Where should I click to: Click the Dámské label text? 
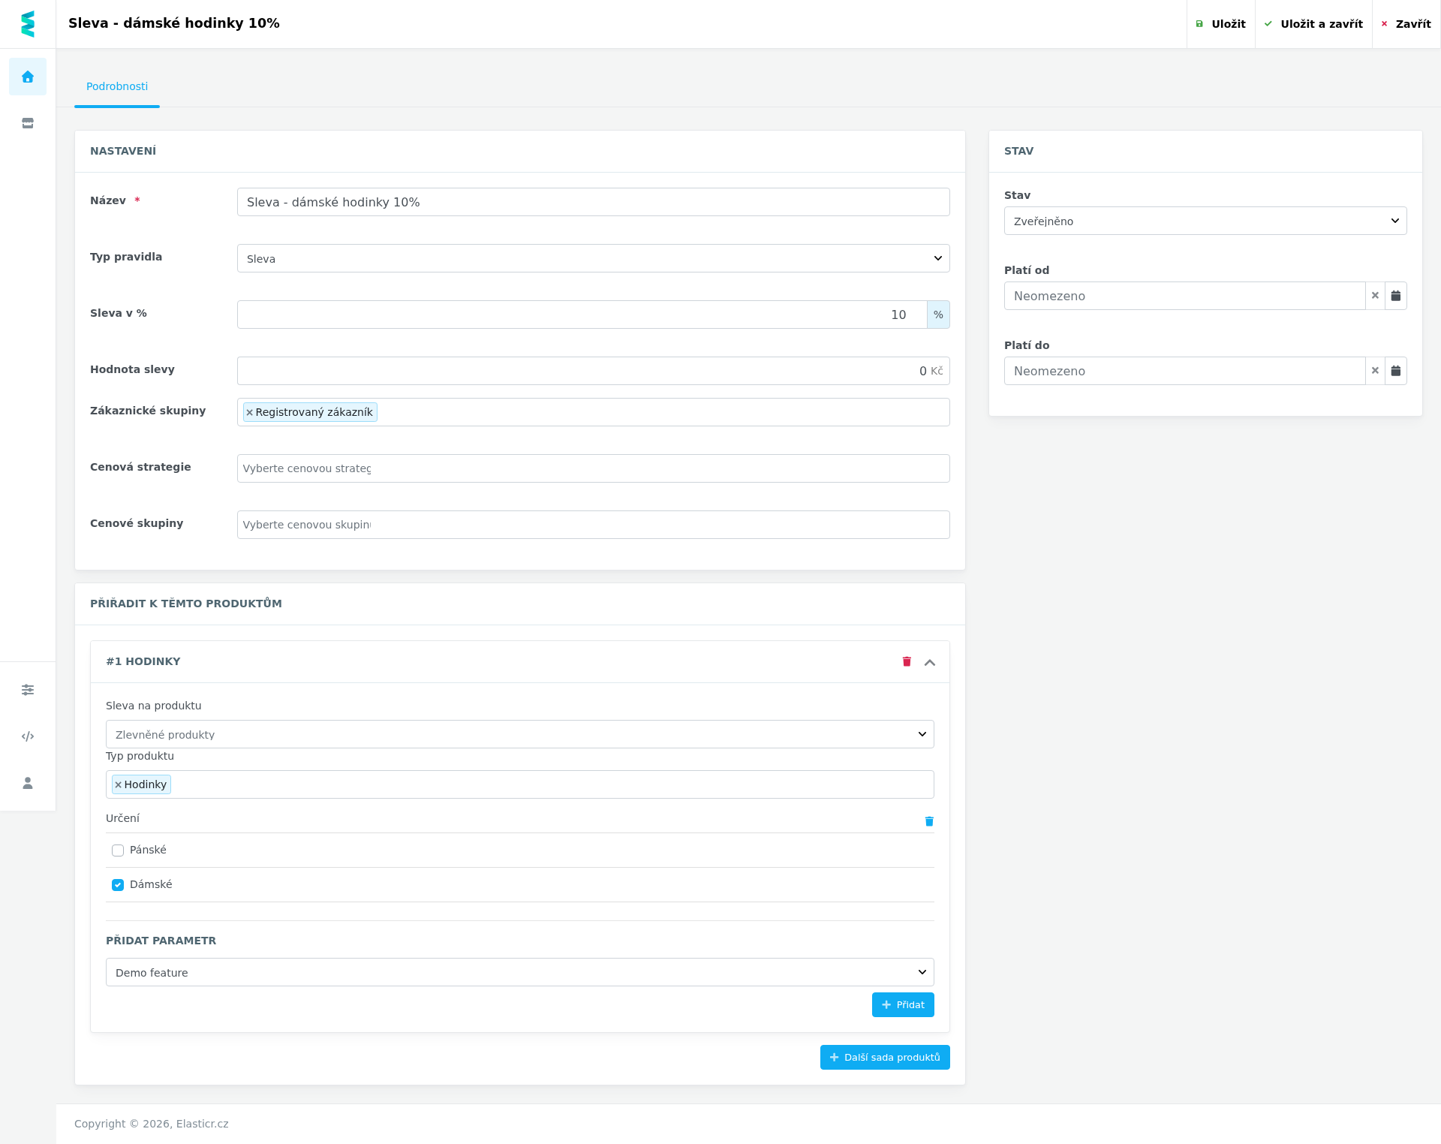[x=151, y=884]
